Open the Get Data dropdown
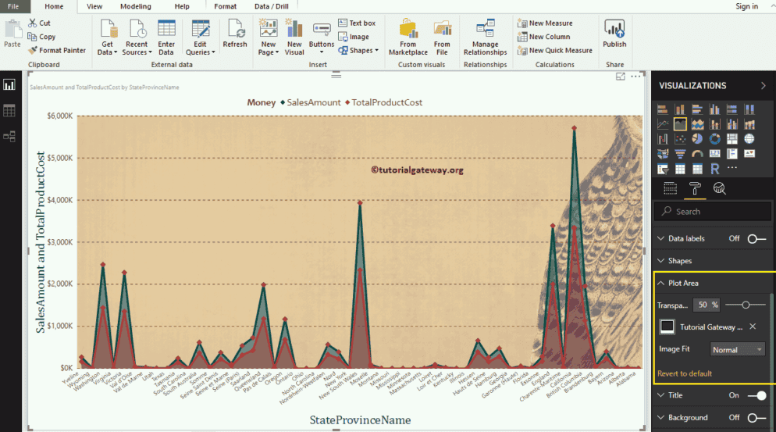776x432 pixels. tap(108, 37)
